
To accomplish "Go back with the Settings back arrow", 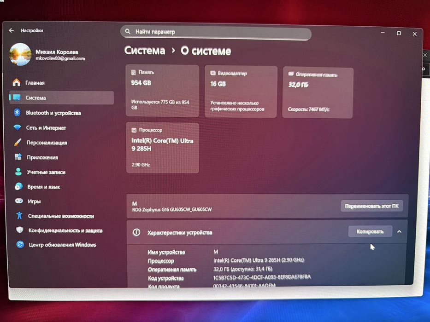I will coord(11,30).
